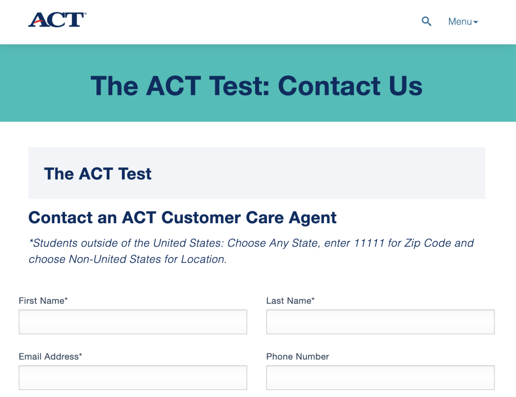The height and width of the screenshot is (397, 516).
Task: Focus the First Name input field
Action: coord(133,322)
